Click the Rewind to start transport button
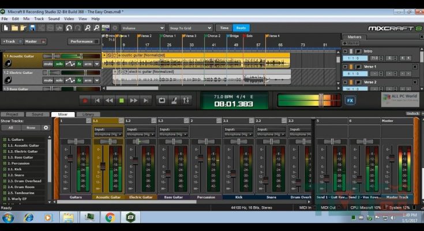The width and height of the screenshot is (424, 231). point(97,100)
